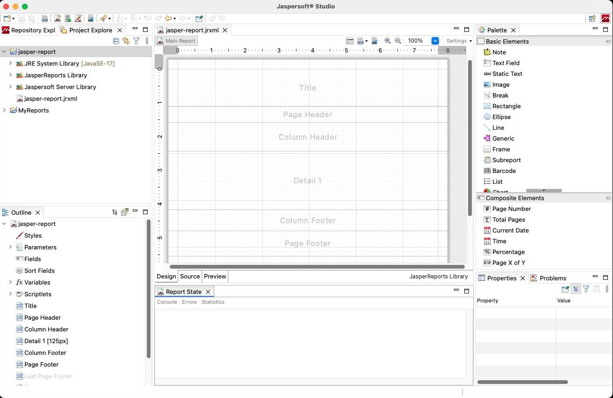The height and width of the screenshot is (398, 613).
Task: Expand the MyReports project
Action: pos(4,110)
